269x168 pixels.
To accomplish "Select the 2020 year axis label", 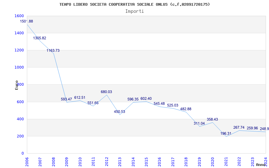I will 213,162.
